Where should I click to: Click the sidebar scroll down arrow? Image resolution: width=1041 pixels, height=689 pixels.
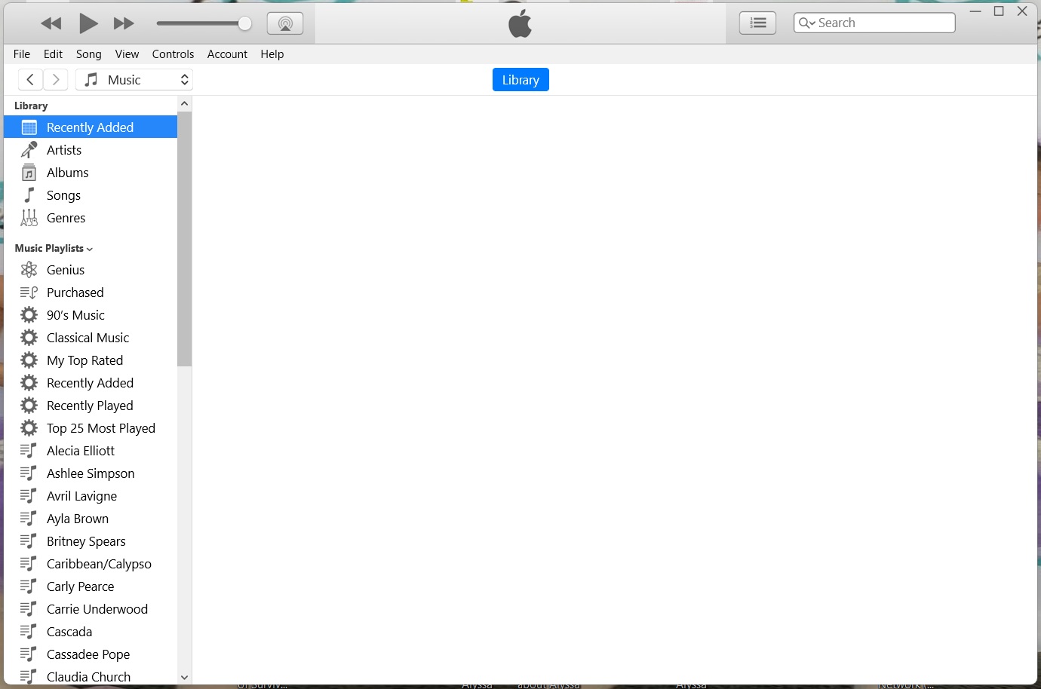[x=184, y=678]
